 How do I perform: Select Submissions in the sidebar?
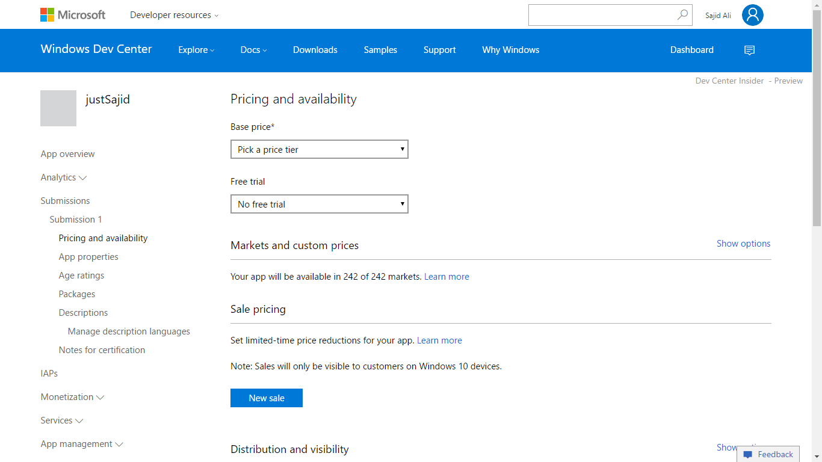(x=65, y=201)
